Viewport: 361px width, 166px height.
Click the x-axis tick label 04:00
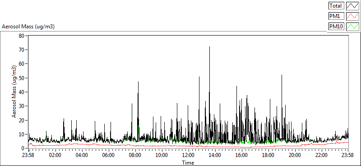(x=82, y=155)
